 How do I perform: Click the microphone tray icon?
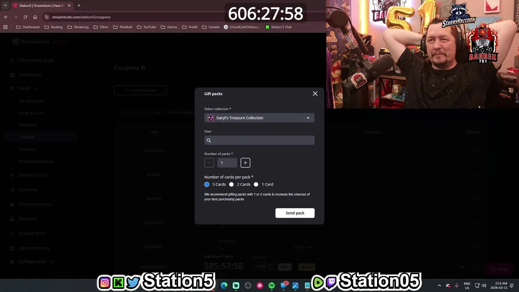pyautogui.click(x=457, y=286)
